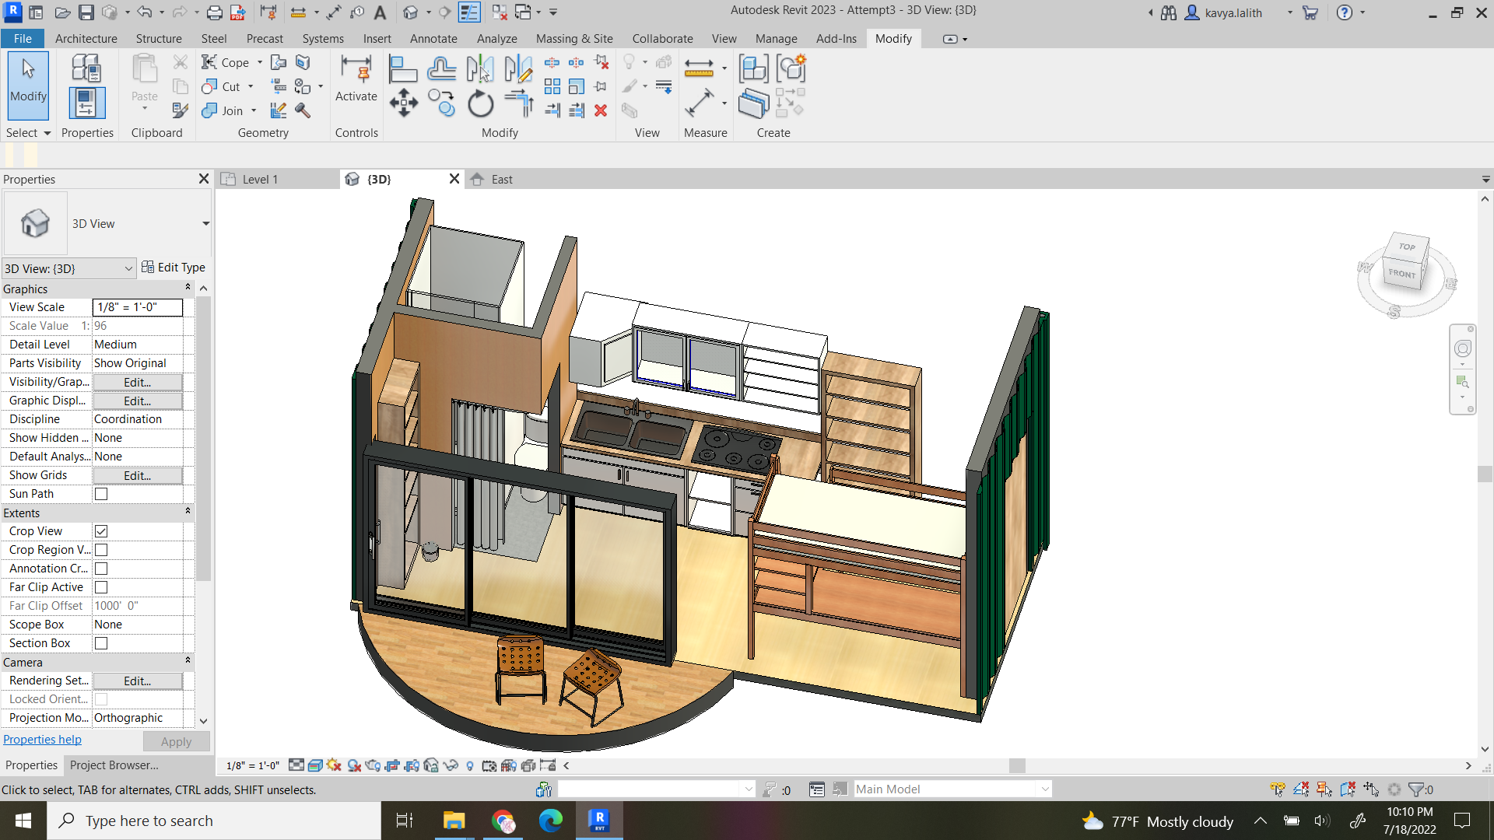This screenshot has height=840, width=1494.
Task: Activate the Move tool
Action: click(x=404, y=102)
